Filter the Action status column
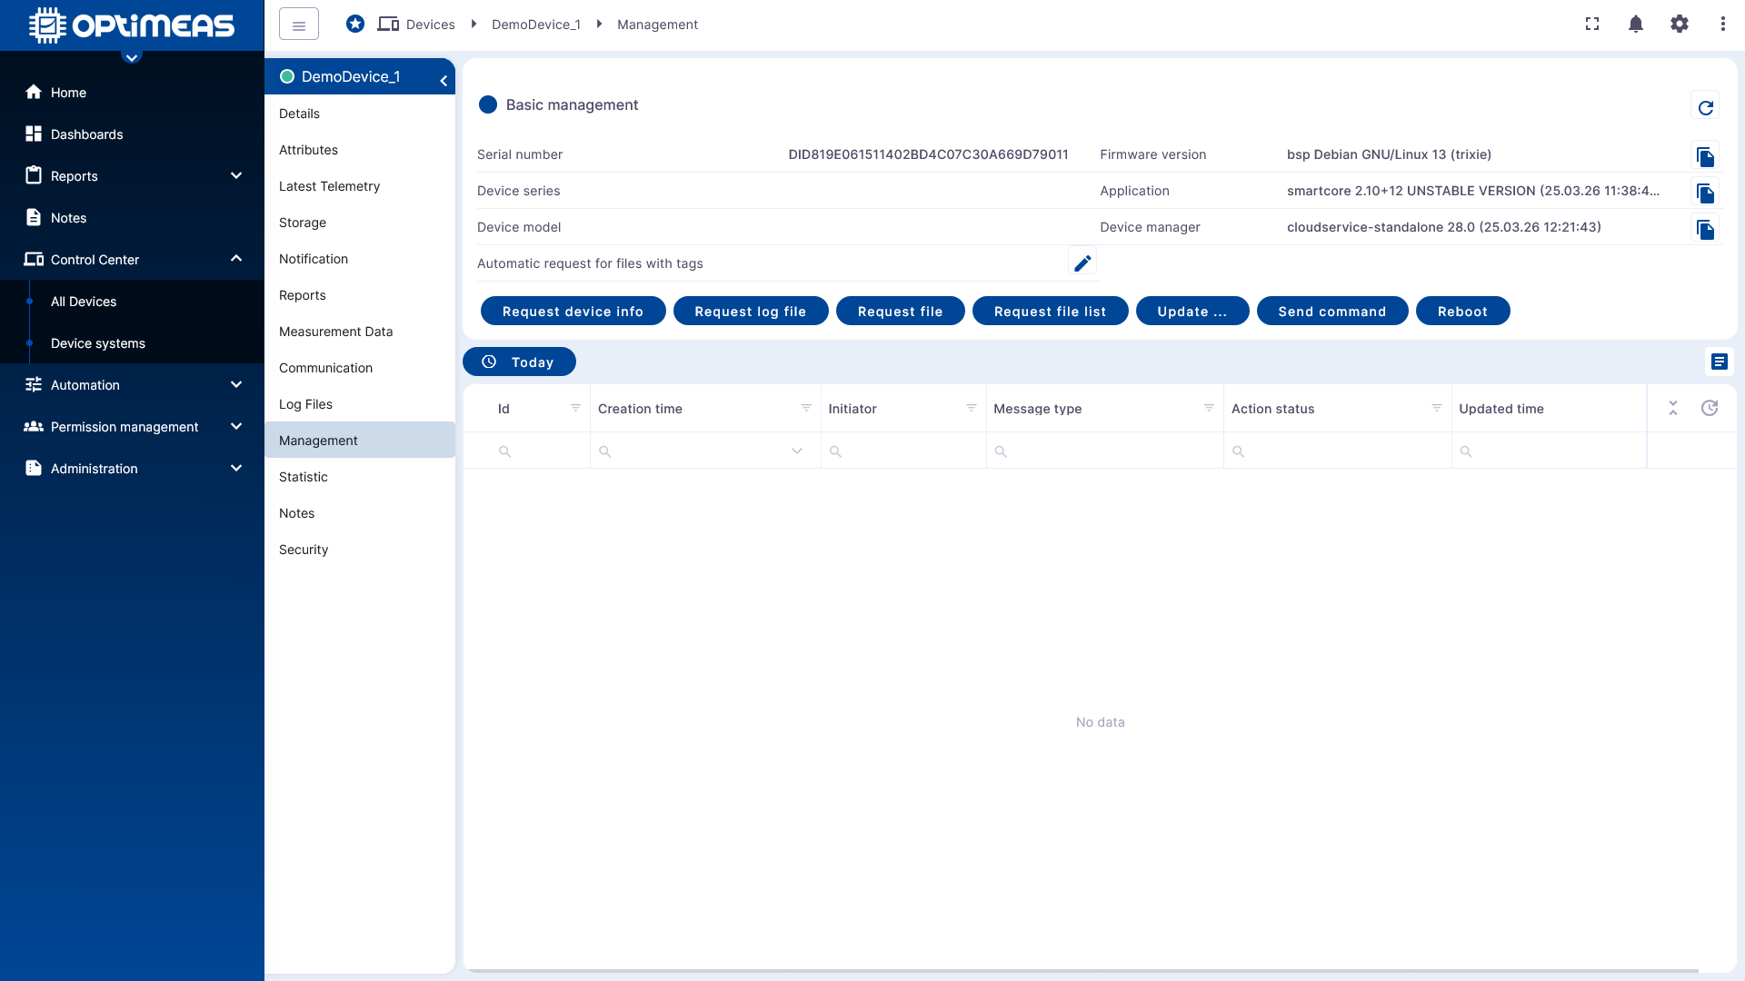Screen dimensions: 1745x981 point(1437,408)
